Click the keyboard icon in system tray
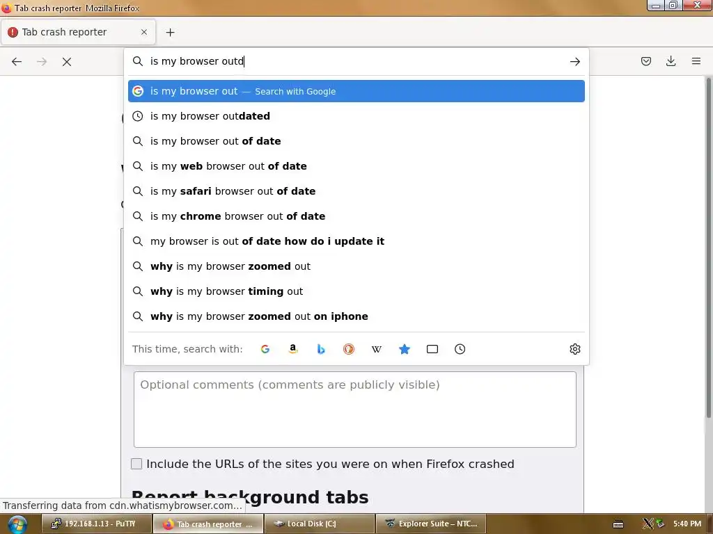713x534 pixels. (618, 524)
